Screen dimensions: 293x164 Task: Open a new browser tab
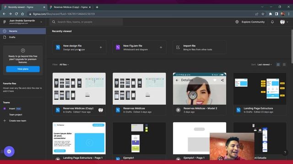(97, 7)
